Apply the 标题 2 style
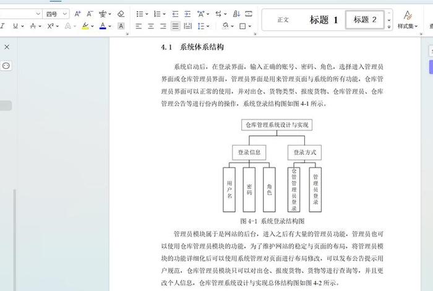 click(365, 20)
